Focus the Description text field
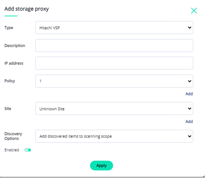The height and width of the screenshot is (184, 212). pyautogui.click(x=114, y=46)
